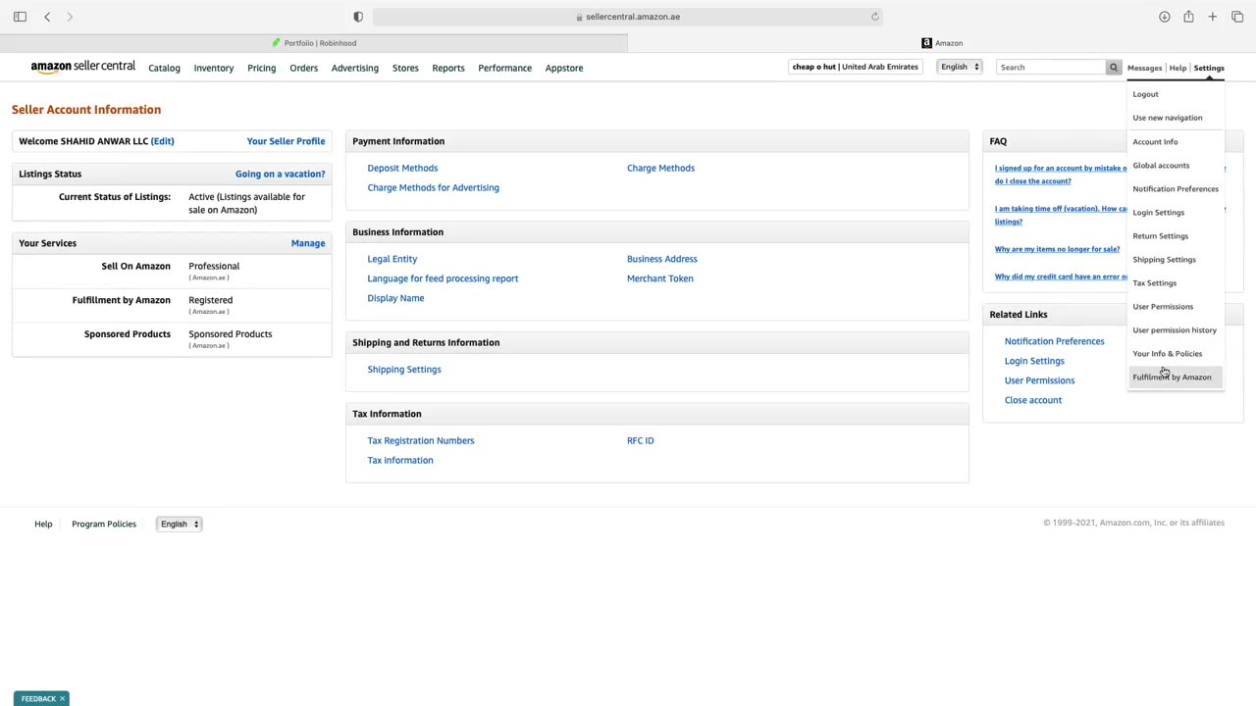Click the Edit link next to the welcome name
The width and height of the screenshot is (1256, 706).
click(162, 141)
